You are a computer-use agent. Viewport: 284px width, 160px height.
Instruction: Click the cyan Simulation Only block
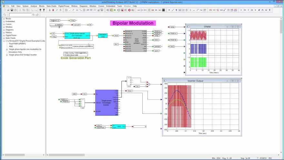(x=103, y=35)
